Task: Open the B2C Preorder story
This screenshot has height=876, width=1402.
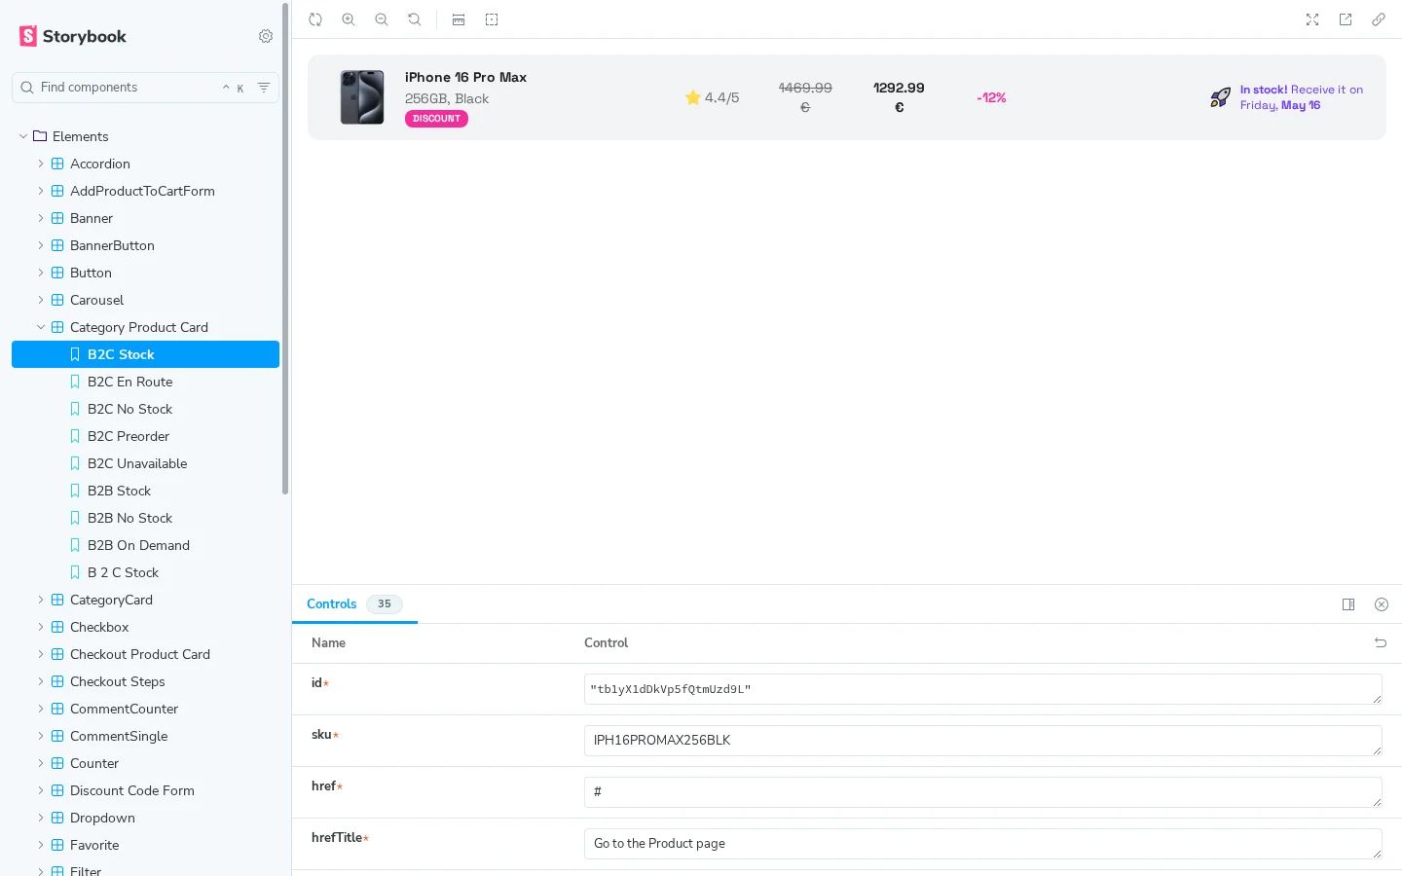Action: 145,436
